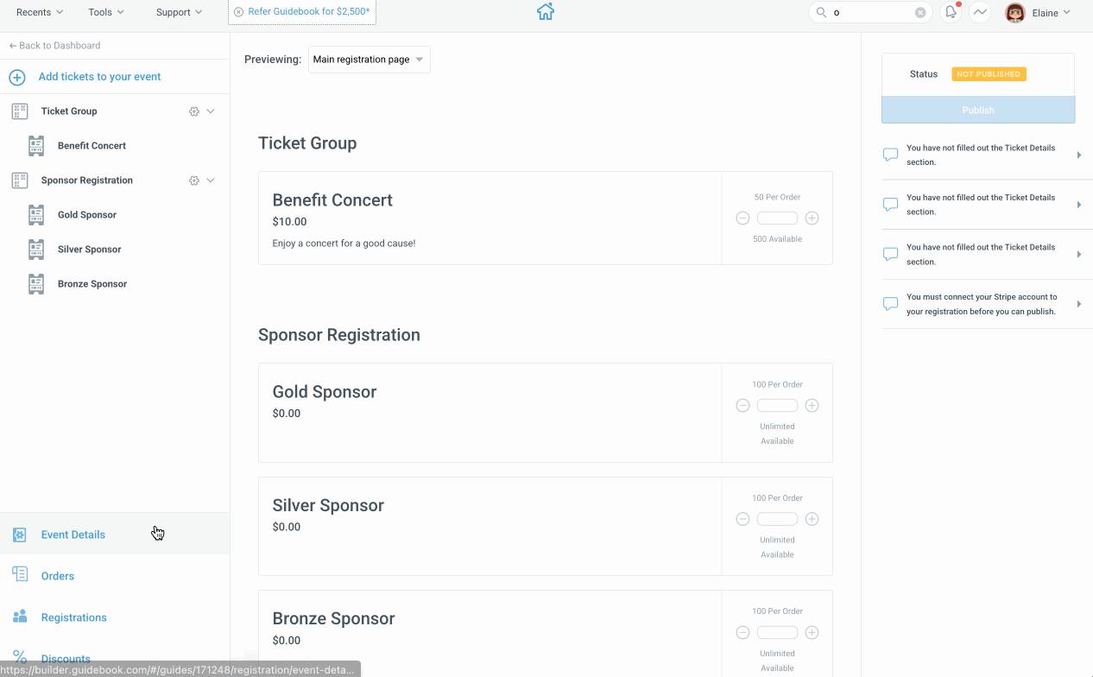Open the notifications bell
Image resolution: width=1093 pixels, height=677 pixels.
(x=951, y=12)
